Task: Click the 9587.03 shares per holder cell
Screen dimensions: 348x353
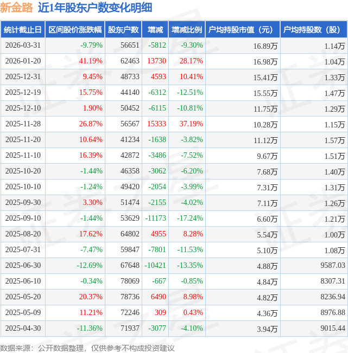Action: 333,265
